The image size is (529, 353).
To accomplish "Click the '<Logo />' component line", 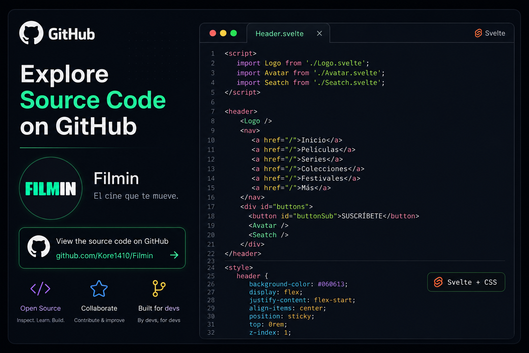I will click(256, 121).
